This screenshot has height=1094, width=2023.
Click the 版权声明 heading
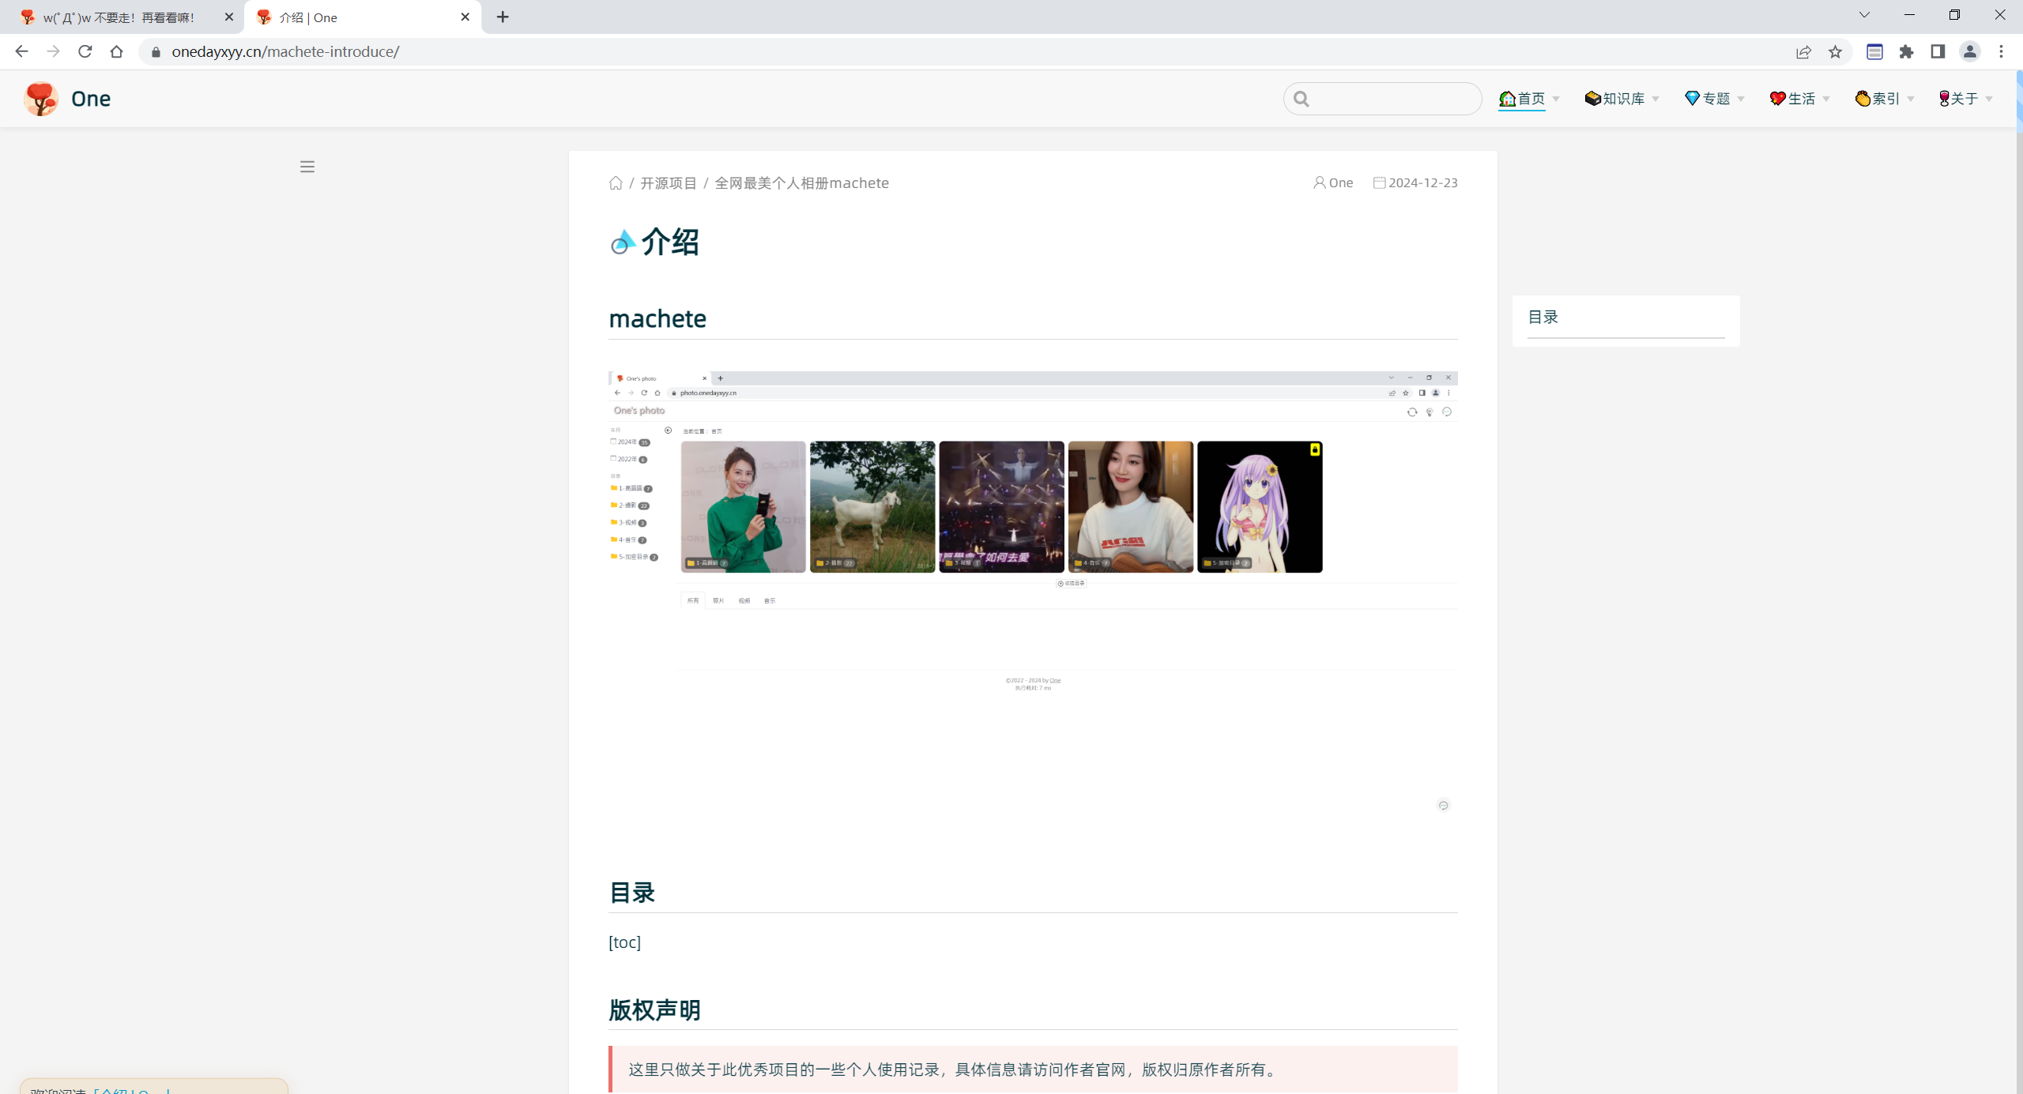(654, 1009)
